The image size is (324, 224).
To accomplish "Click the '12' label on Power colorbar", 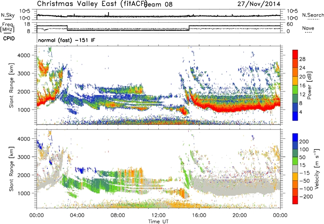I will click(302, 95).
